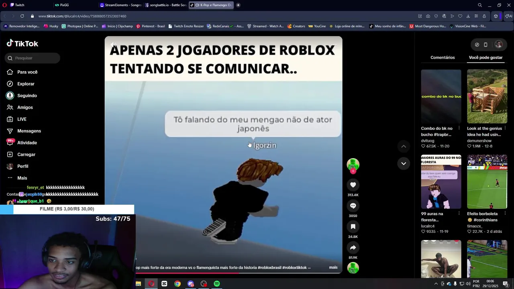Focus the Pesquisar search field

click(33, 58)
